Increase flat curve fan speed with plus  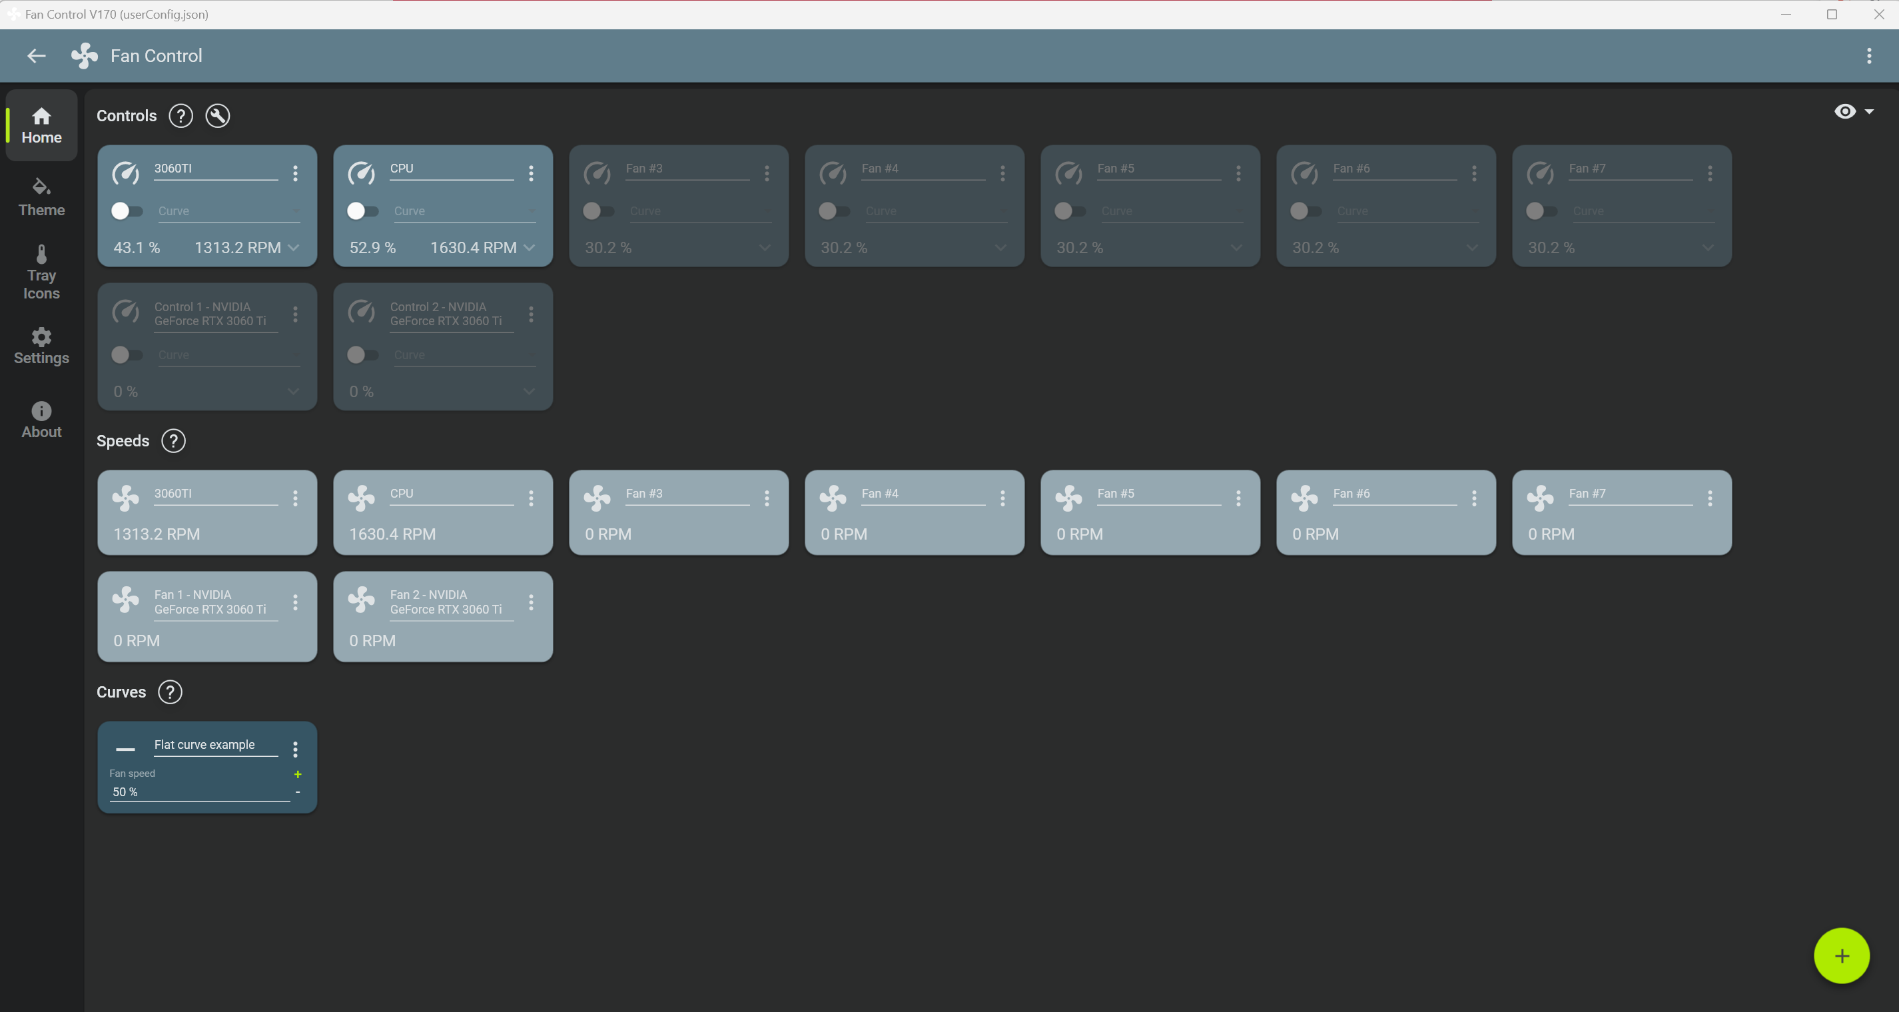(298, 773)
